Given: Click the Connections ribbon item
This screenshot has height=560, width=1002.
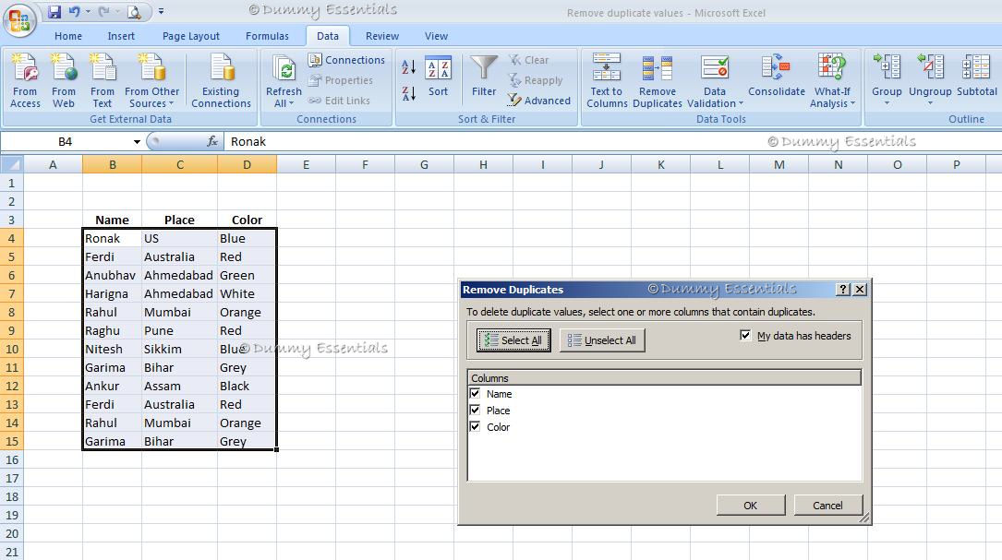Looking at the screenshot, I should tap(346, 60).
